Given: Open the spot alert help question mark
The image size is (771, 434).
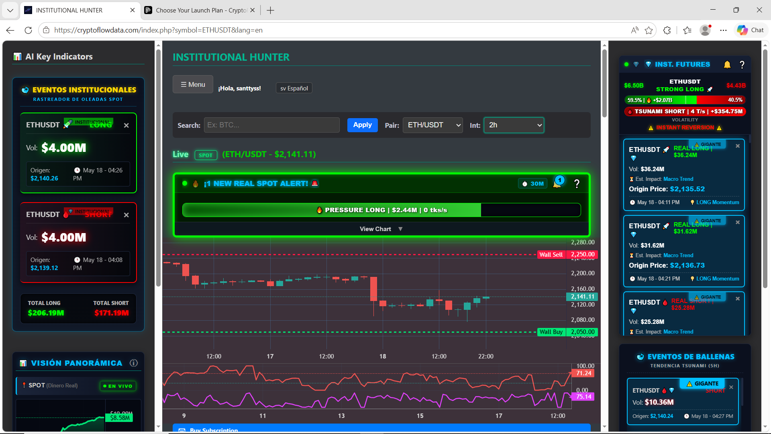Looking at the screenshot, I should [577, 184].
